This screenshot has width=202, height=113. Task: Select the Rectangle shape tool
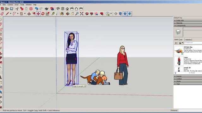coord(21,14)
